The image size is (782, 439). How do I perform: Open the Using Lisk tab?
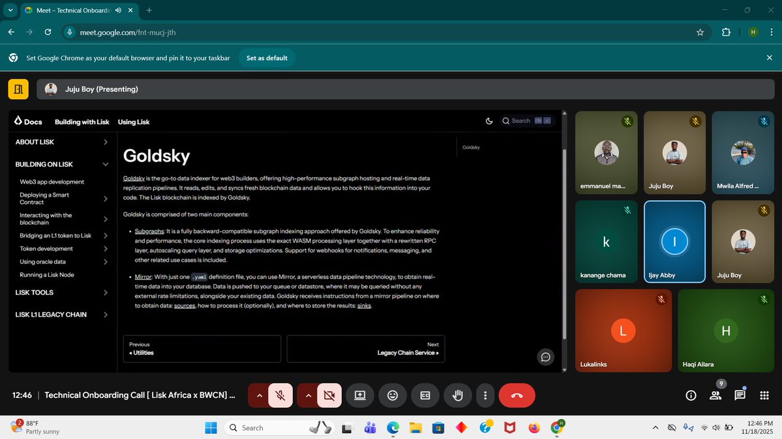tap(134, 122)
